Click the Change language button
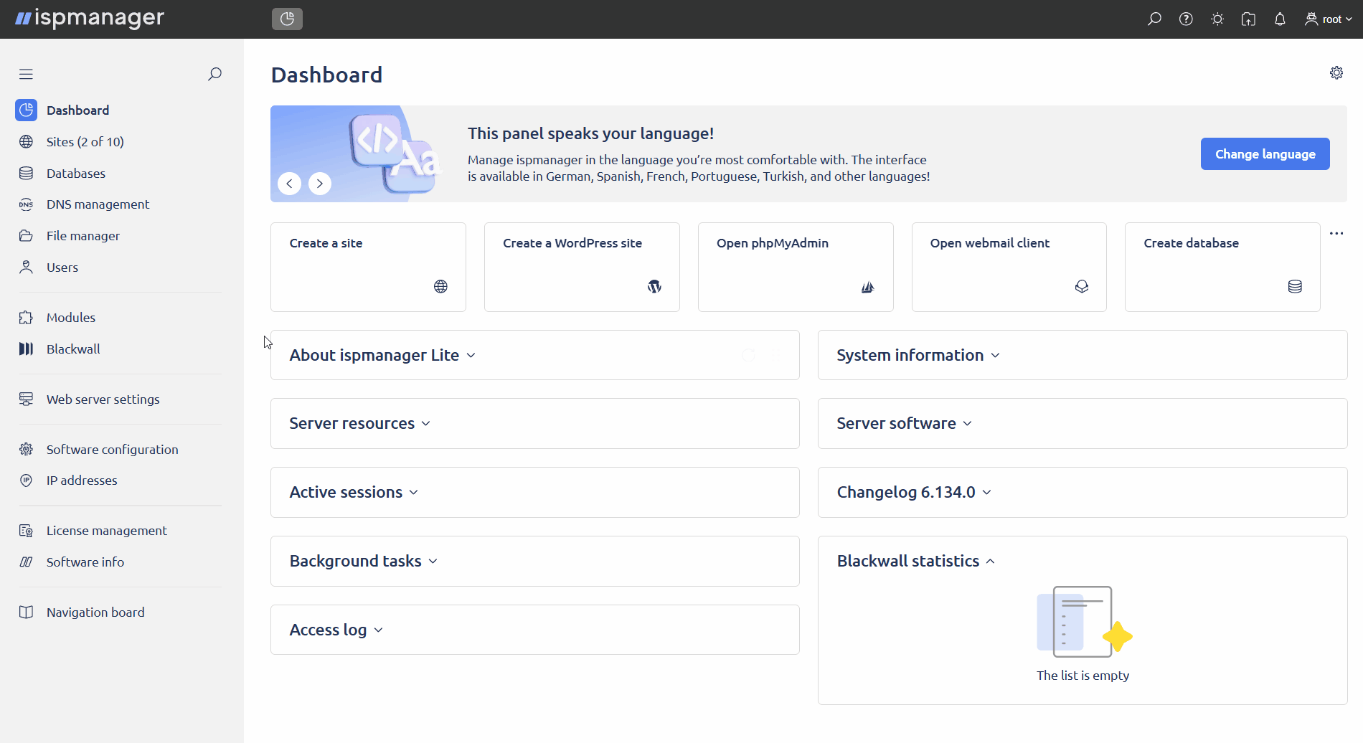1363x743 pixels. tap(1265, 154)
